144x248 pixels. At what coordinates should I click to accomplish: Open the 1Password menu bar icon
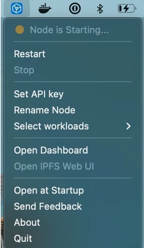tap(75, 8)
